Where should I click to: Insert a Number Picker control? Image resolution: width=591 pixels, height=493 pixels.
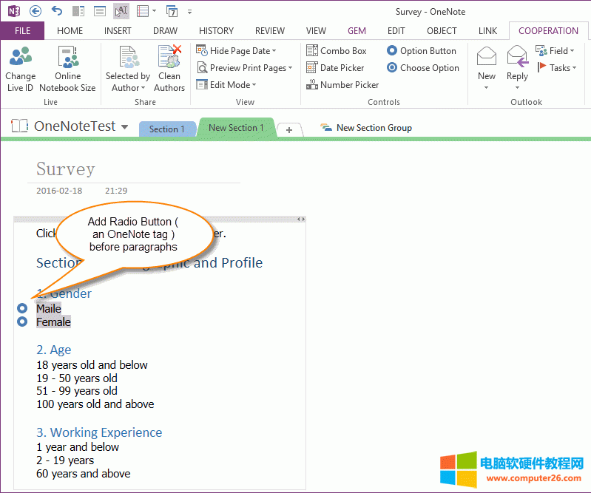342,85
